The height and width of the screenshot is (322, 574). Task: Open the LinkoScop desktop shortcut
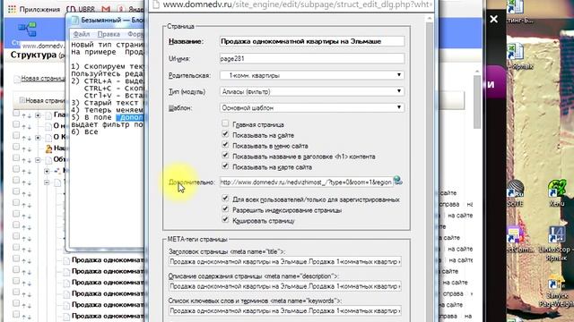tap(556, 242)
